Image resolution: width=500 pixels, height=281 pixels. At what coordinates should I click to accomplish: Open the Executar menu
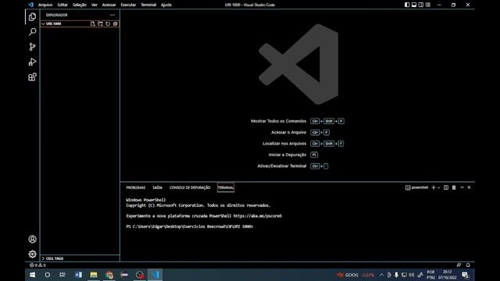[128, 5]
